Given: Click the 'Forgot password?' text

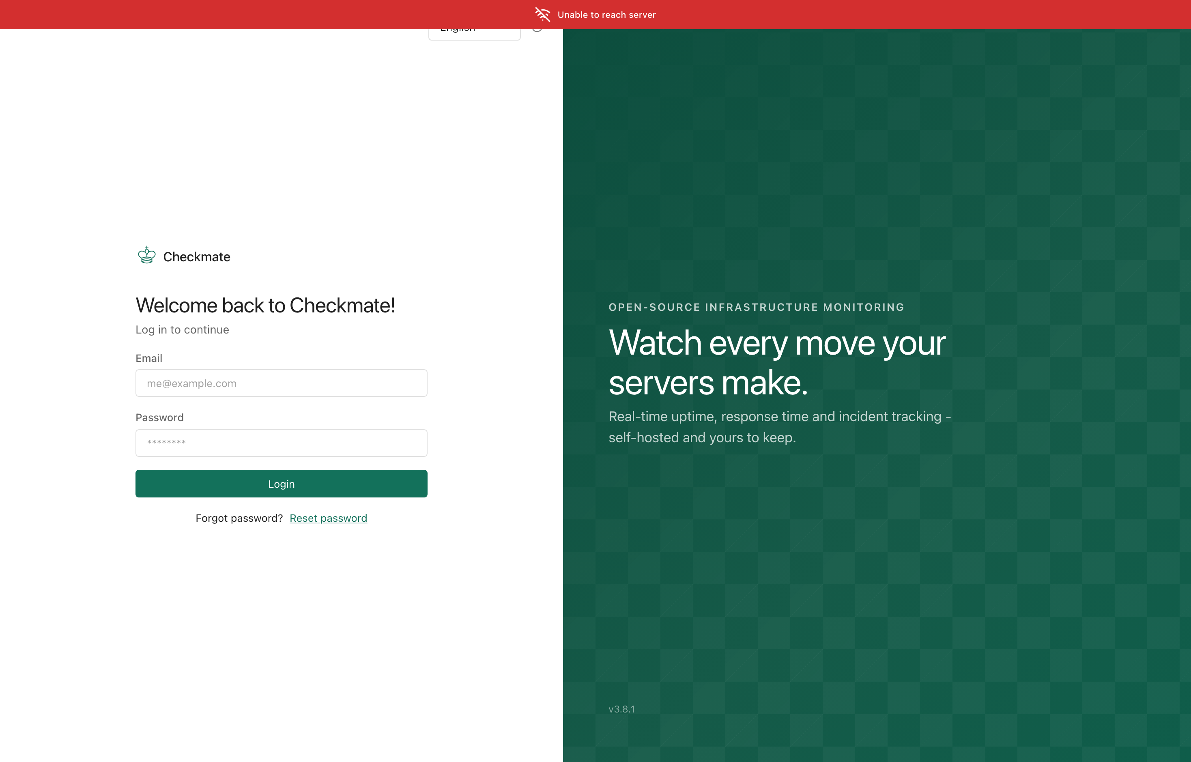Looking at the screenshot, I should point(239,518).
